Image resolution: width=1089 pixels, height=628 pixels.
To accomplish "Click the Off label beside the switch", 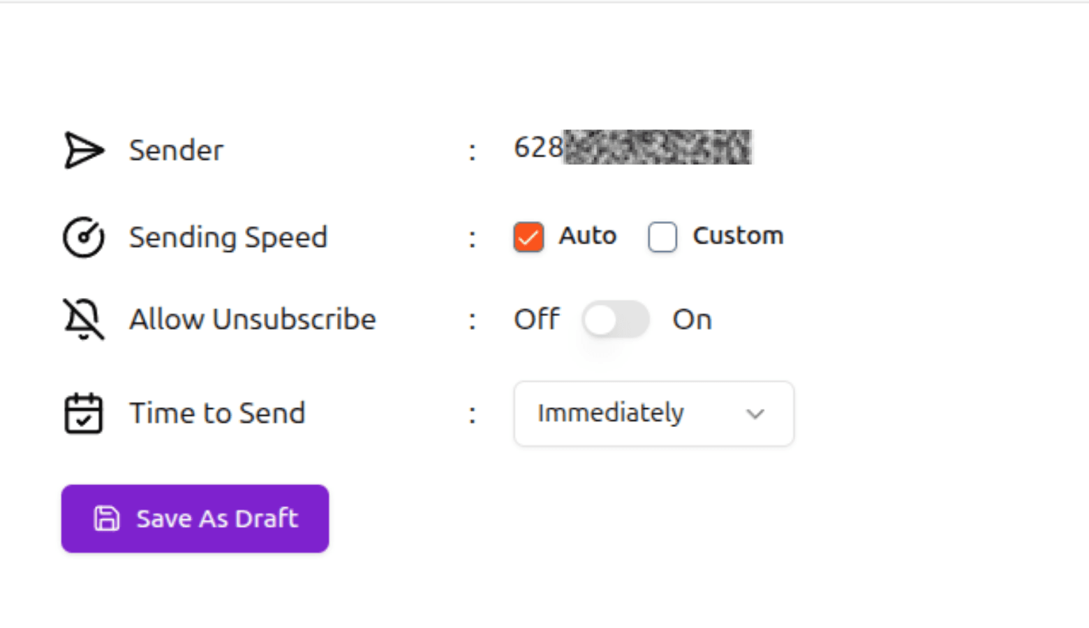I will 536,320.
